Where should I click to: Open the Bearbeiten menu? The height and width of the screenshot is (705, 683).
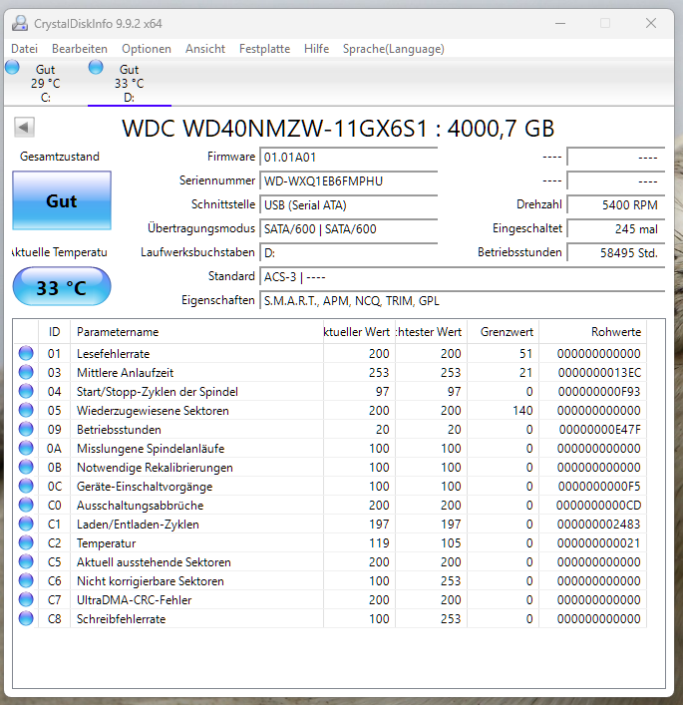[80, 49]
